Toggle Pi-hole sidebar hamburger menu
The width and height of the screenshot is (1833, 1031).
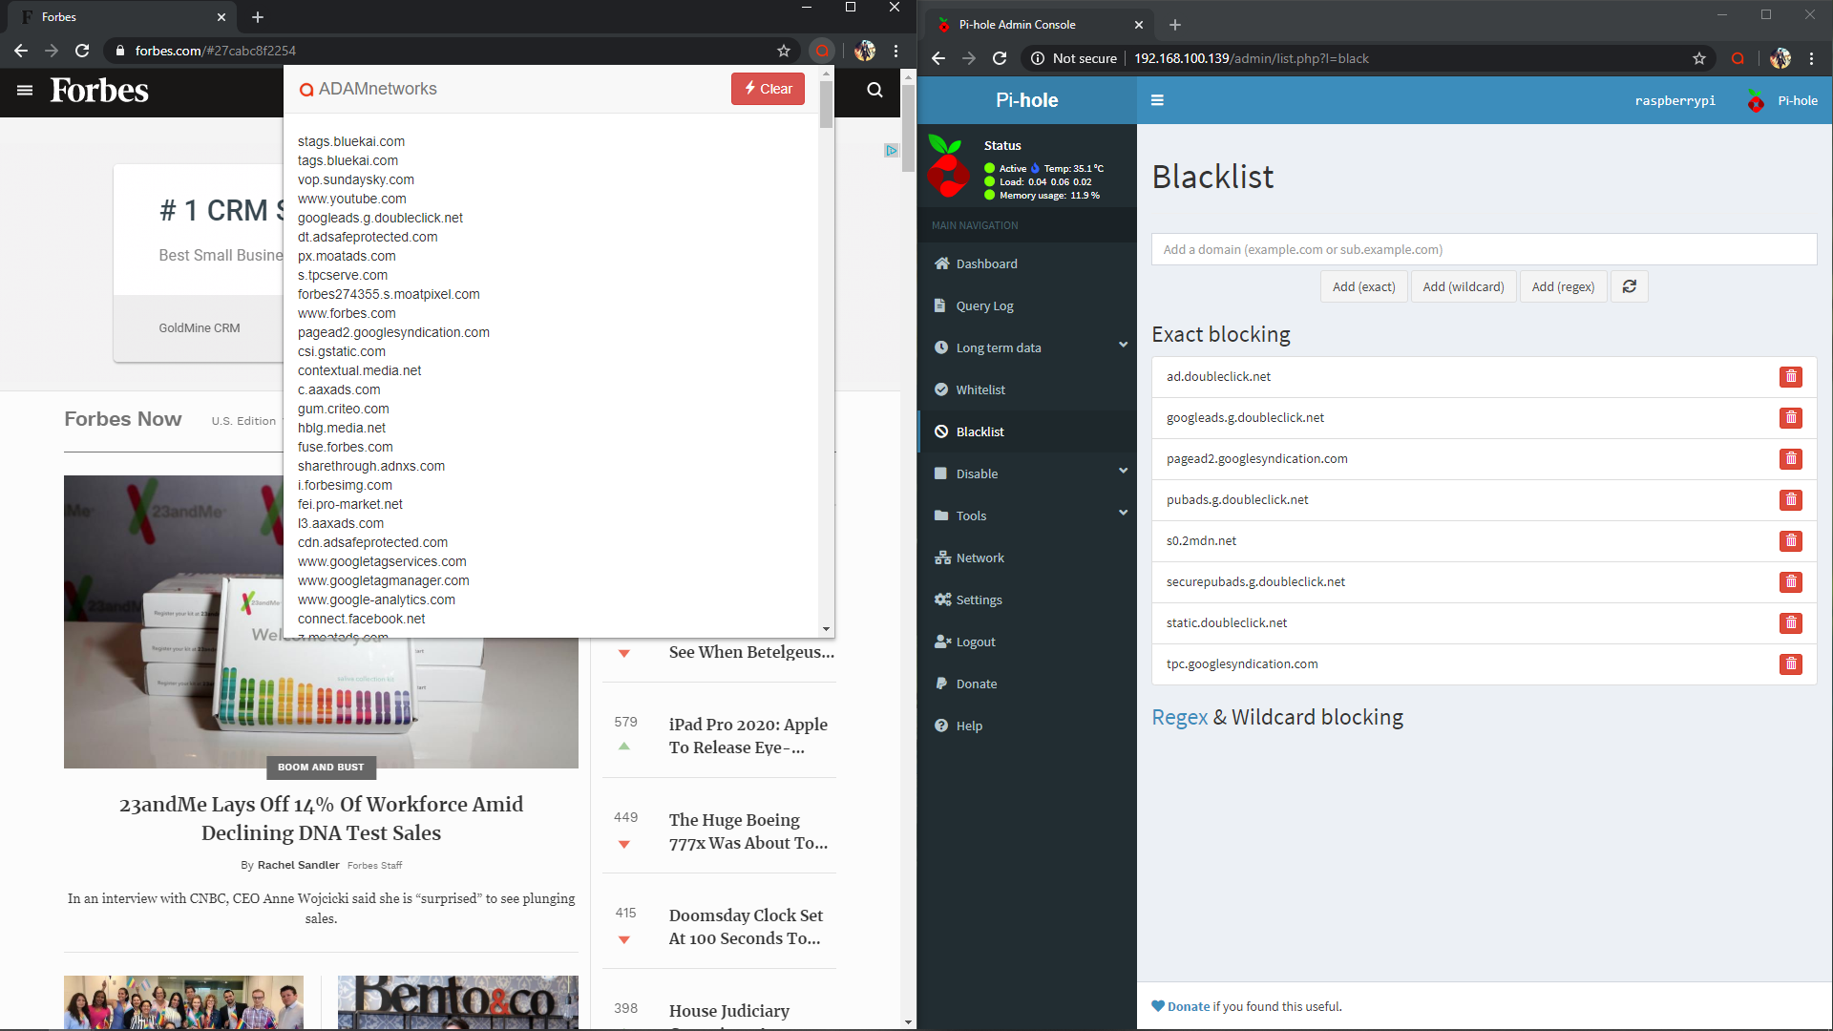[1157, 100]
